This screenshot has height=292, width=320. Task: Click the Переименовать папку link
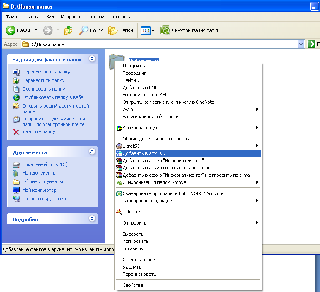(46, 72)
